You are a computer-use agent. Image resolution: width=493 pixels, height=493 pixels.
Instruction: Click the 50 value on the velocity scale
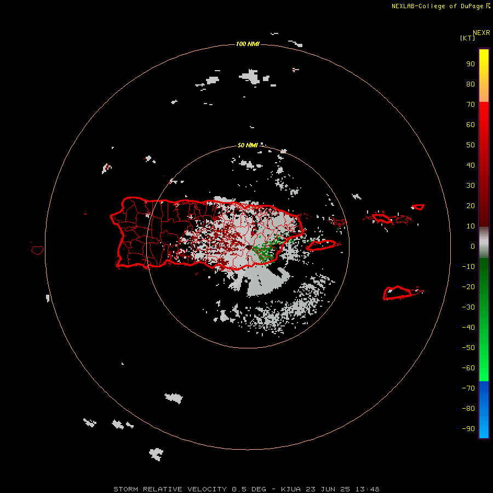coord(471,145)
